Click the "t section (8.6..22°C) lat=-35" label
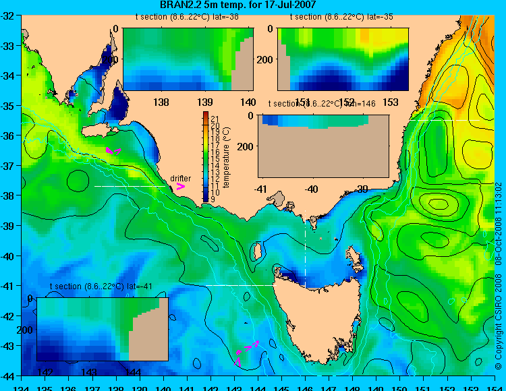Viewport: 506px width, 391px height. 341,17
